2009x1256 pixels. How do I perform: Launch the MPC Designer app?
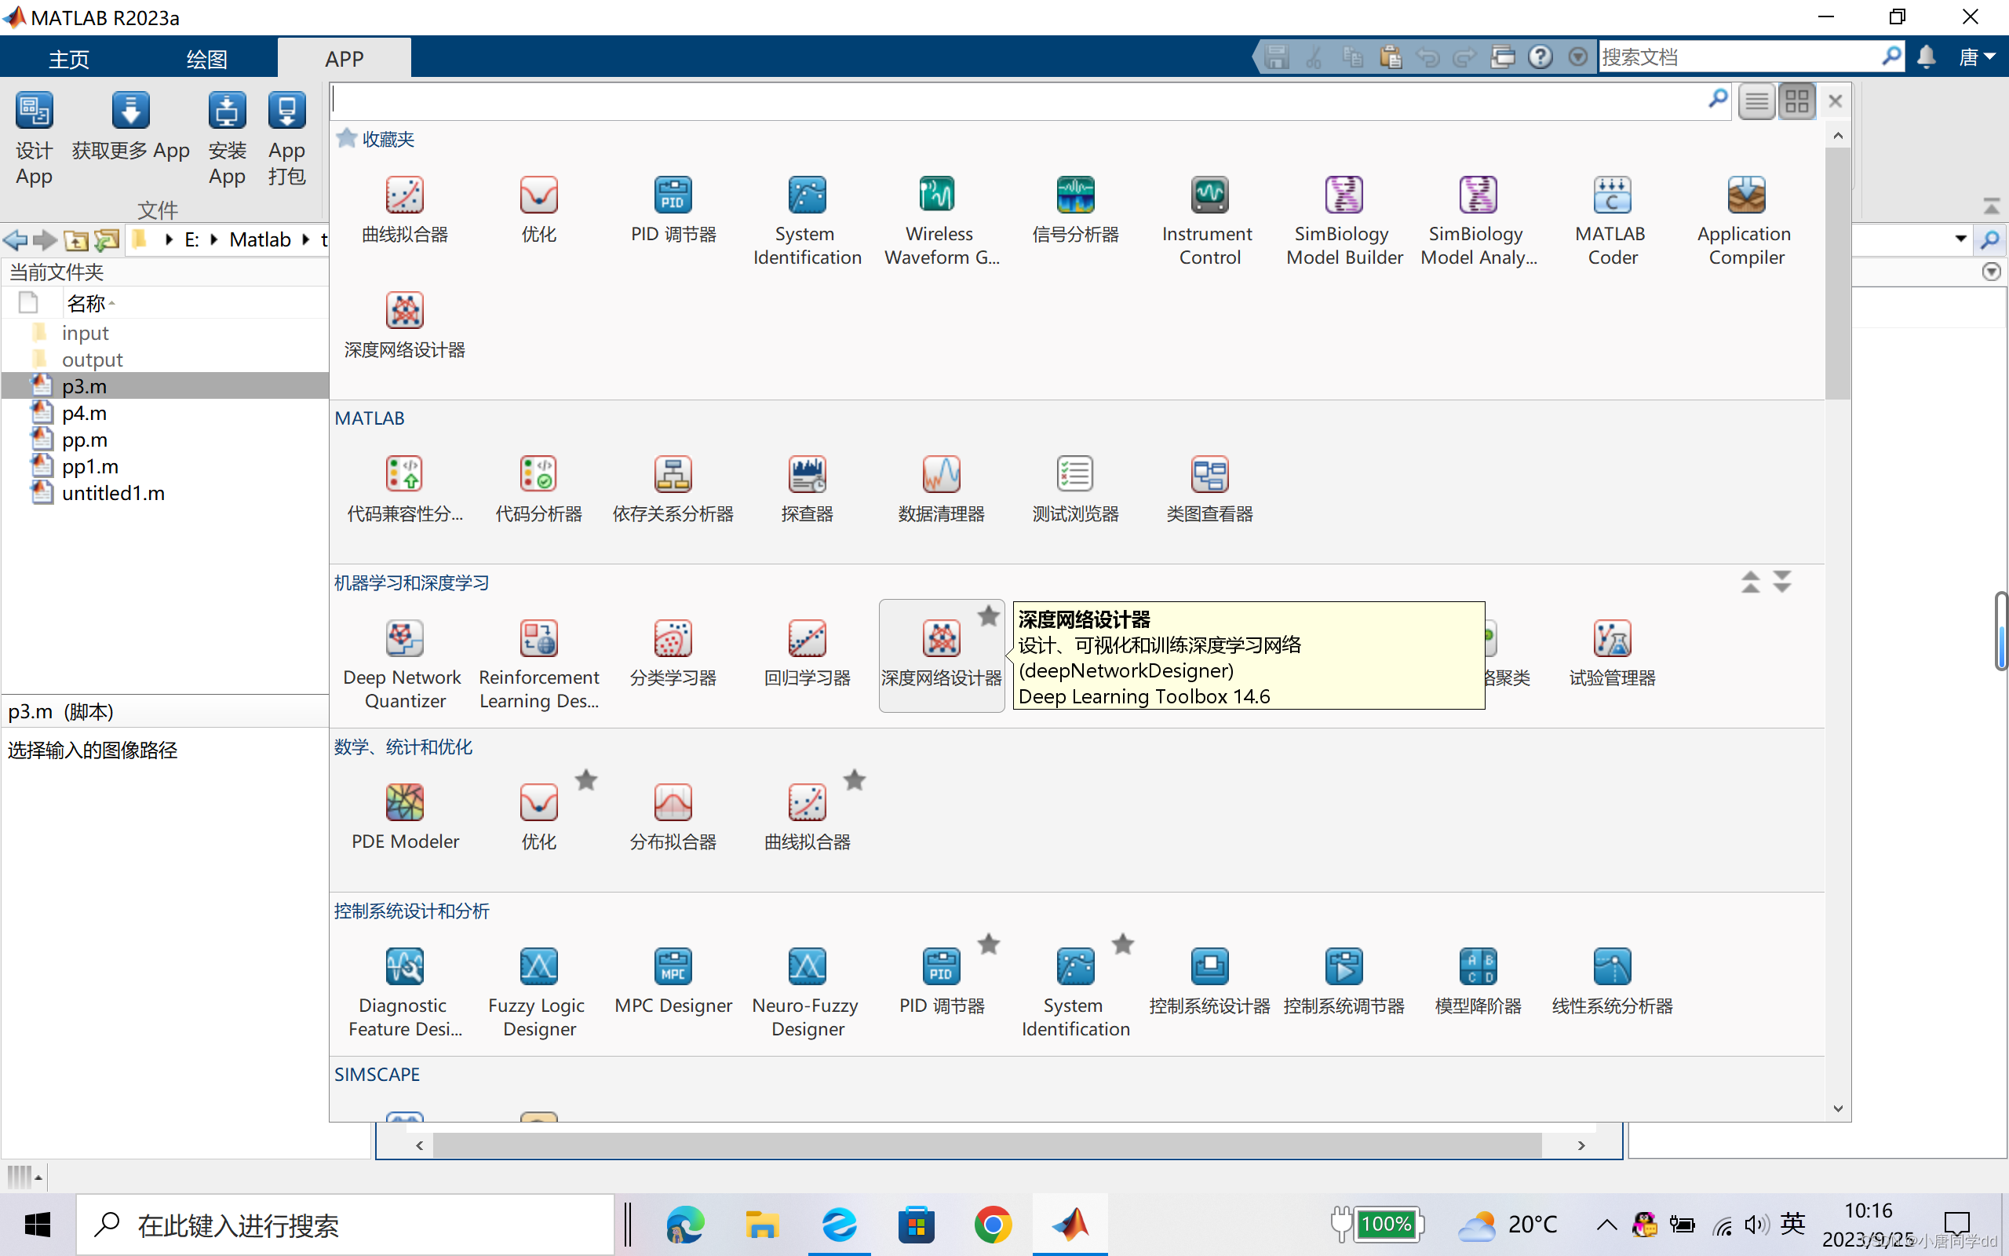[673, 967]
